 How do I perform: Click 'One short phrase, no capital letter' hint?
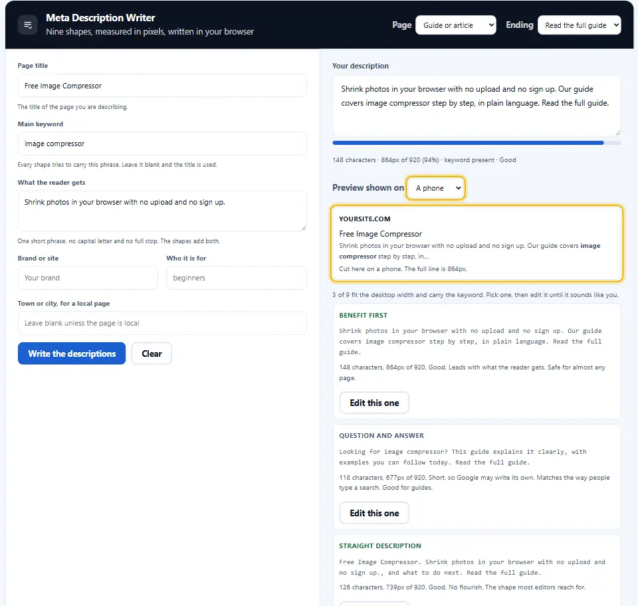(x=119, y=241)
